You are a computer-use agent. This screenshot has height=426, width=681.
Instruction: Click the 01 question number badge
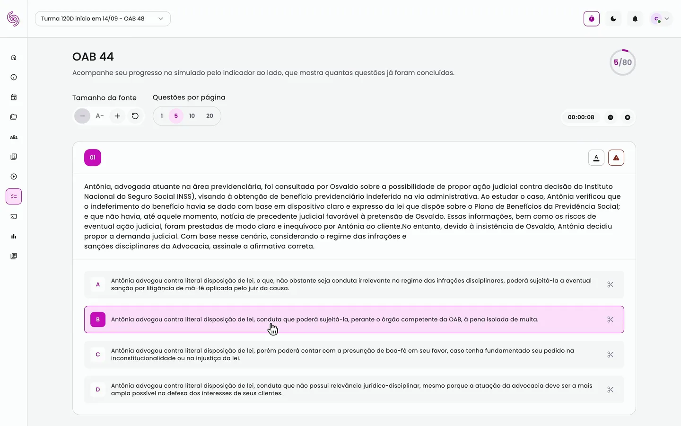tap(93, 158)
